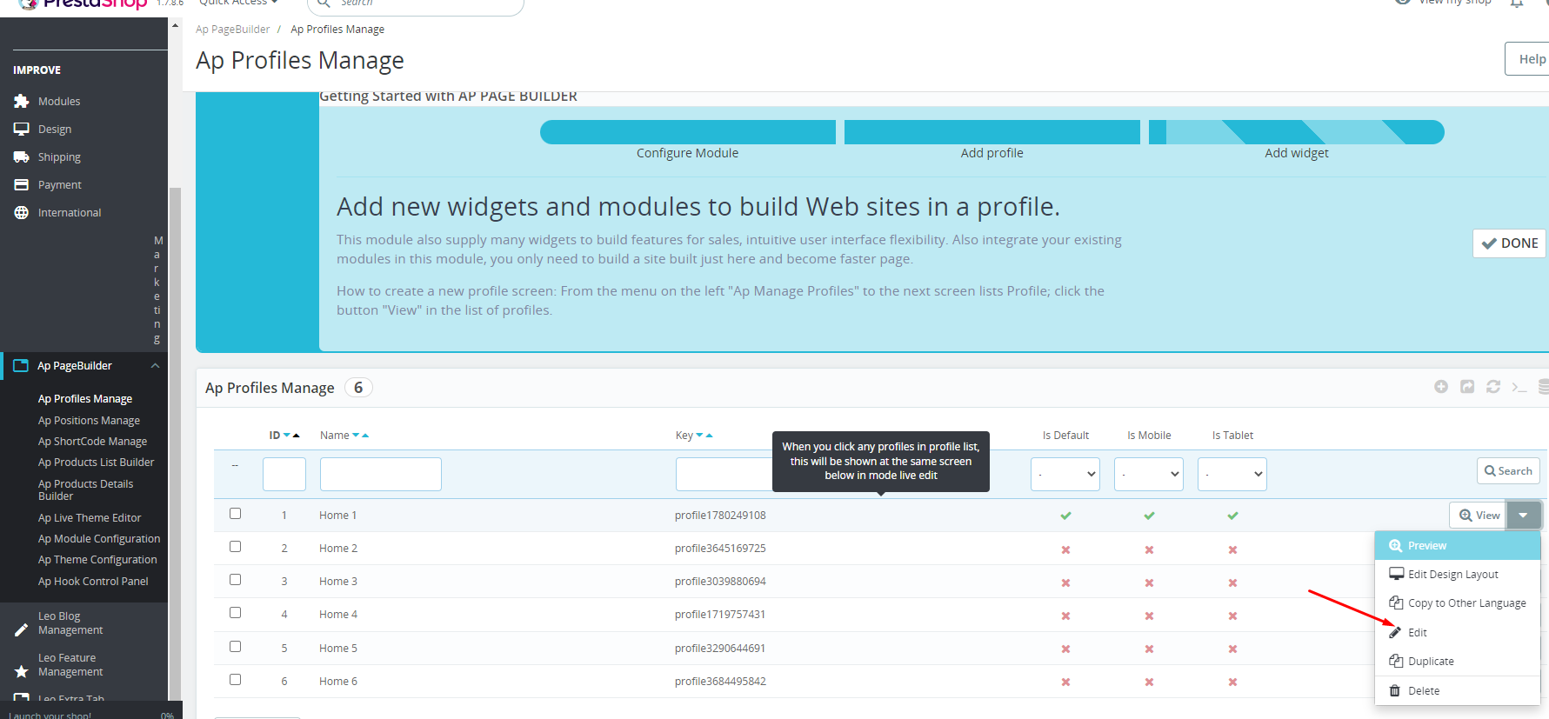Sort ID column ascending arrow
Image resolution: width=1549 pixels, height=719 pixels.
coord(296,436)
